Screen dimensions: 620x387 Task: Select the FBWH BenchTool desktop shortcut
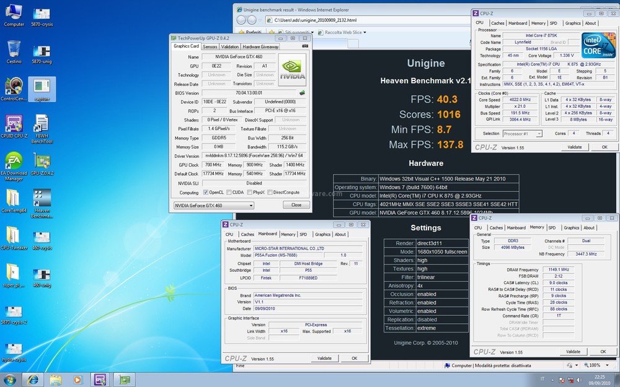pyautogui.click(x=42, y=129)
